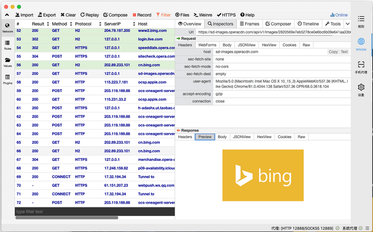Select session 70 webpush.wx.qq.com row

[95, 185]
